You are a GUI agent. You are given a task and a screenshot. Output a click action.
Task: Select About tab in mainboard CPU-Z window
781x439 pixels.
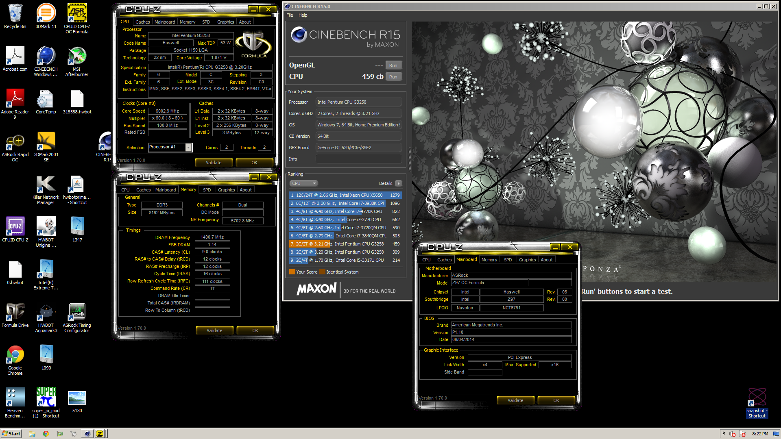pyautogui.click(x=547, y=260)
